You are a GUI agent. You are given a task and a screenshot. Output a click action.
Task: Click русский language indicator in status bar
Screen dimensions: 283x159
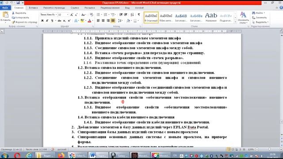click(62, 149)
